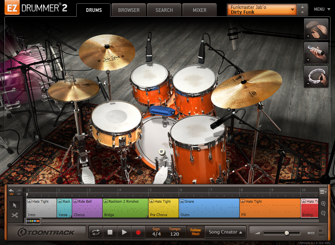Switch to the SEARCH tab
Image resolution: width=335 pixels, height=245 pixels.
pyautogui.click(x=164, y=10)
